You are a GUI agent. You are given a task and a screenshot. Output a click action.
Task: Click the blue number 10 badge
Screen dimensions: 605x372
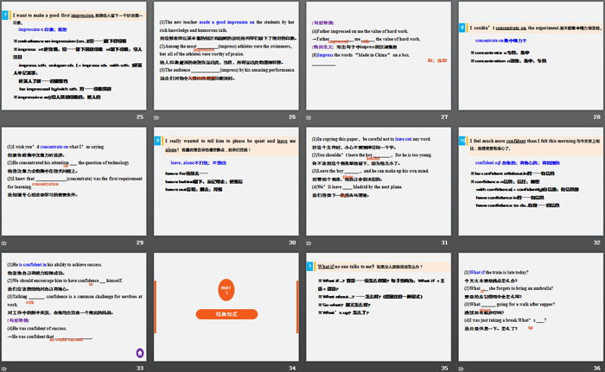click(x=462, y=136)
